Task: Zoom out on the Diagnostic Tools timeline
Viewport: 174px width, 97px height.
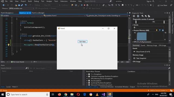Action: (x=146, y=16)
